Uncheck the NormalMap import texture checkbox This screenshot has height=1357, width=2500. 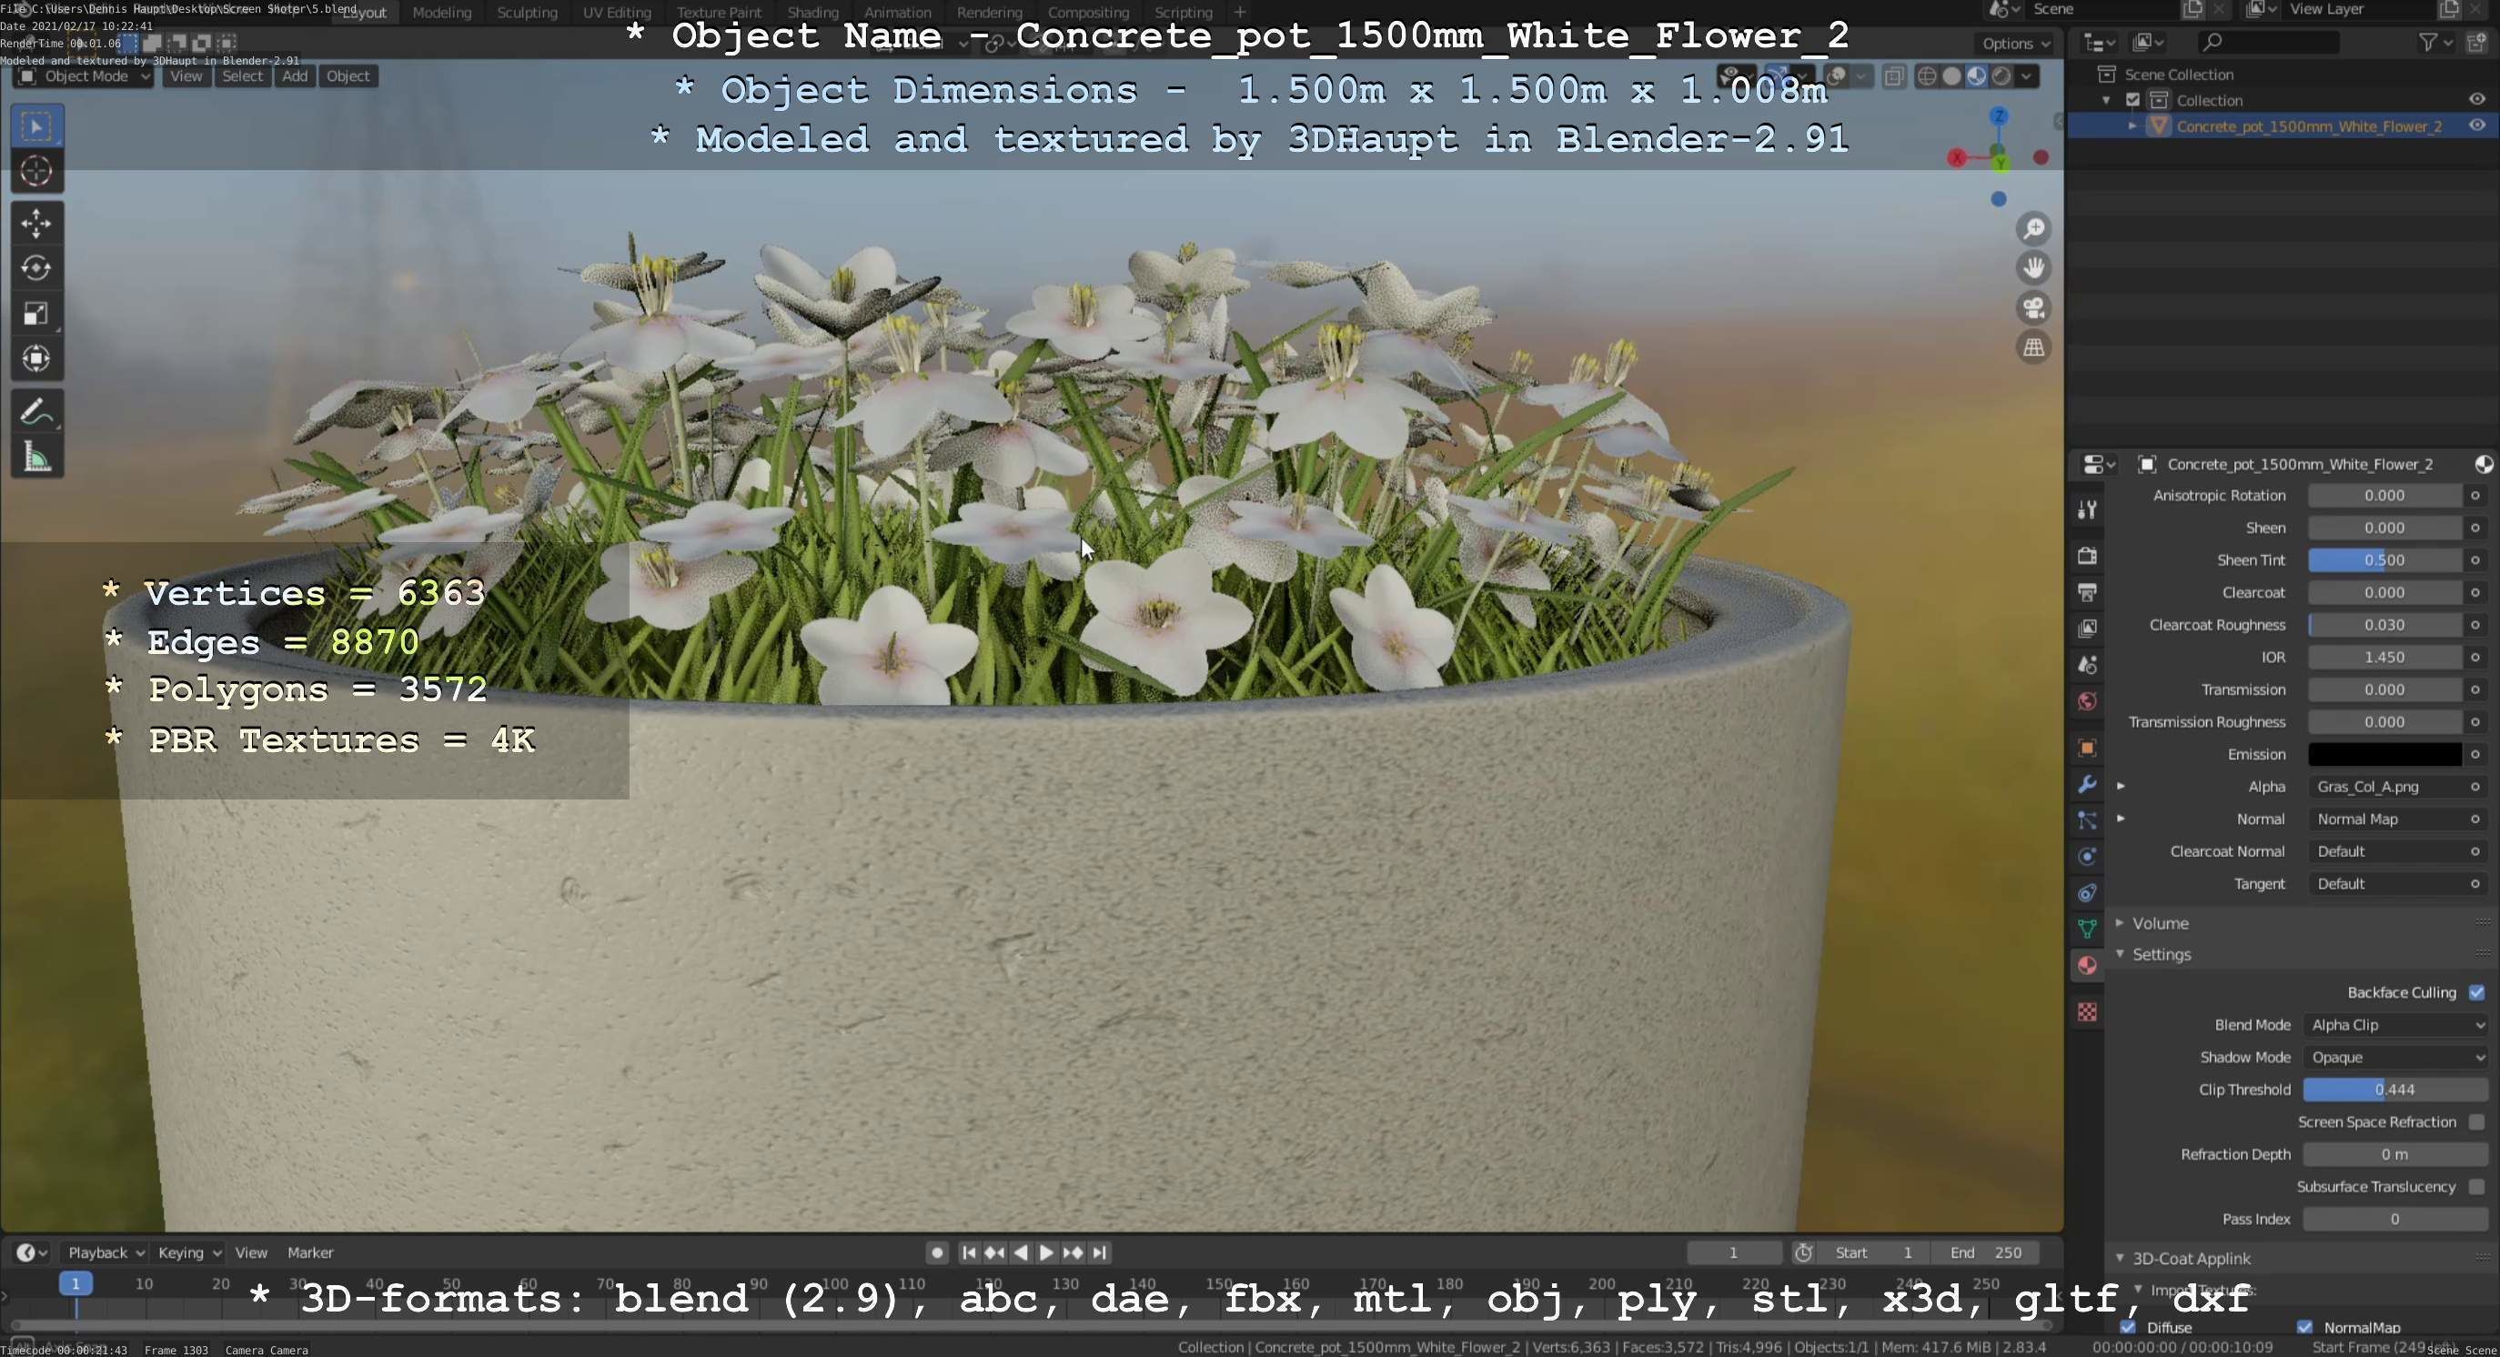click(x=2305, y=1328)
